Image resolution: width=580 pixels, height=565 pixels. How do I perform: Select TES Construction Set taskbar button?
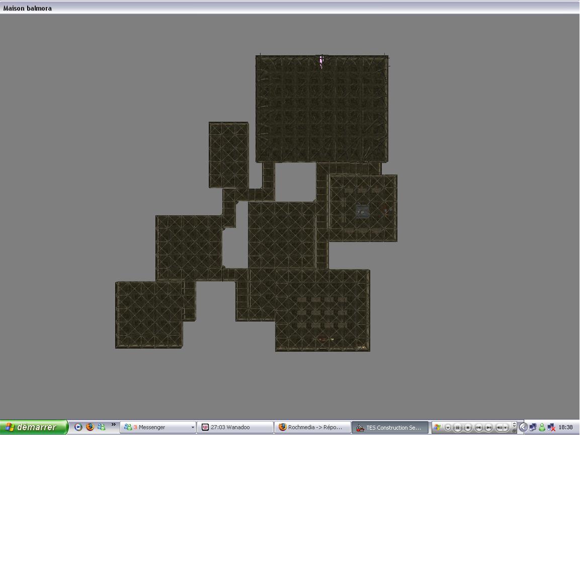(x=390, y=427)
